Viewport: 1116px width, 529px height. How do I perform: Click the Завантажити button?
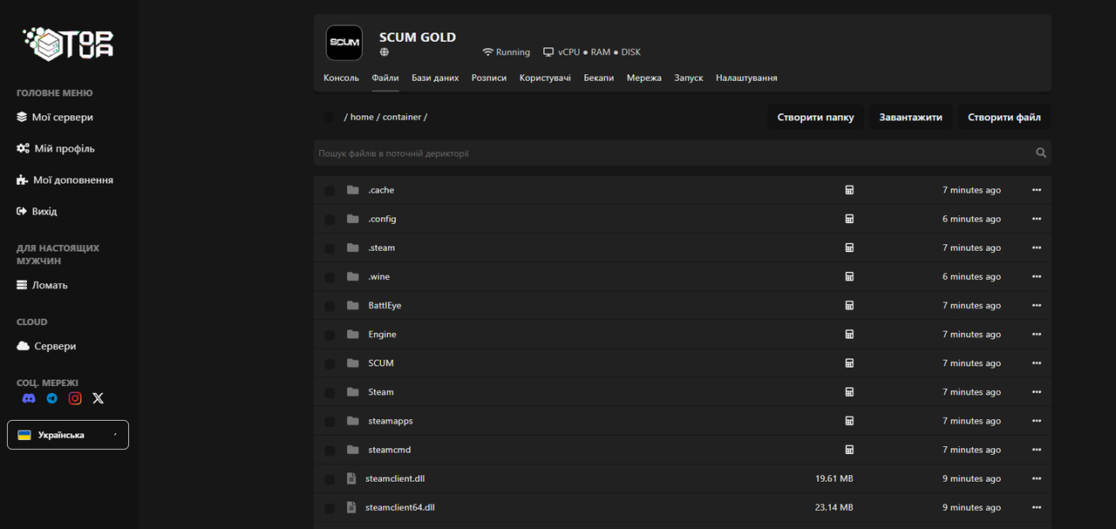910,117
